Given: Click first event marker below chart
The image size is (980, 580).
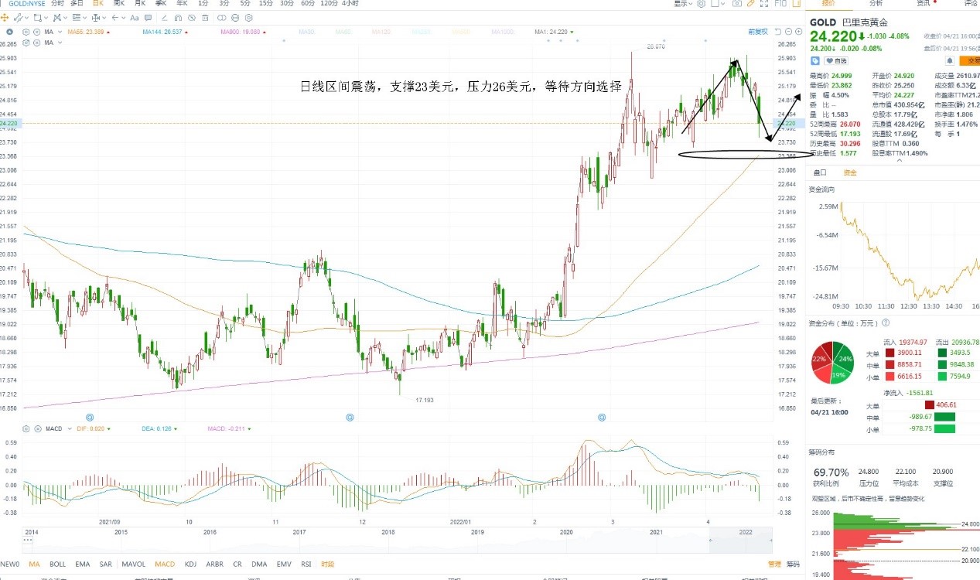Looking at the screenshot, I should pyautogui.click(x=89, y=417).
